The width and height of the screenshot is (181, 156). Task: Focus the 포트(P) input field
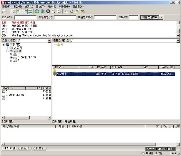coord(133,18)
